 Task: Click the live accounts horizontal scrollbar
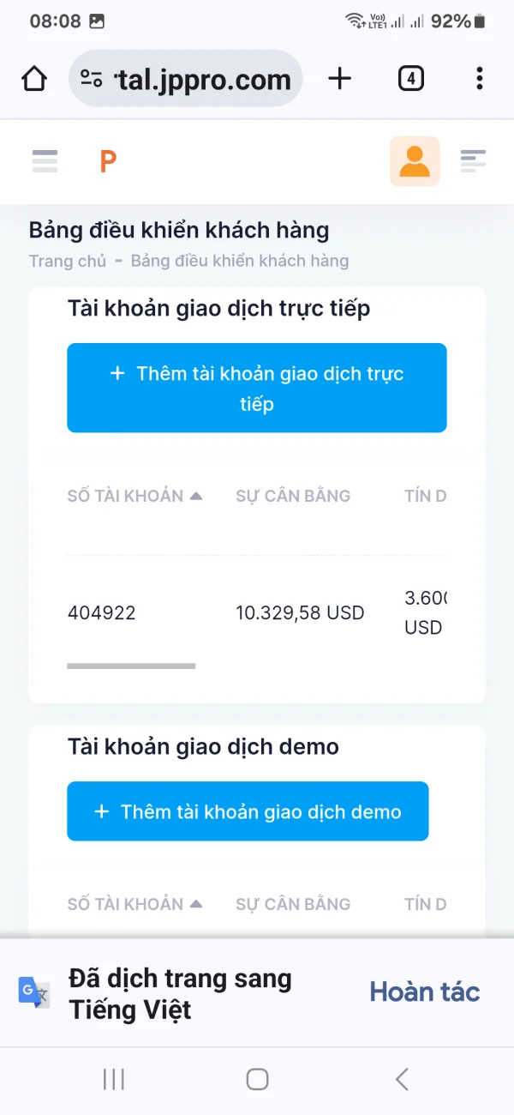coord(131,666)
